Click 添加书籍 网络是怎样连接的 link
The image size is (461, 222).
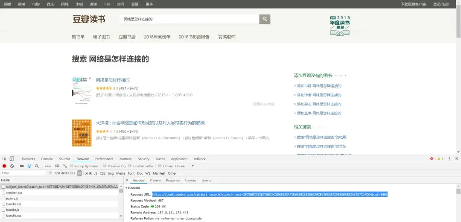point(318,86)
